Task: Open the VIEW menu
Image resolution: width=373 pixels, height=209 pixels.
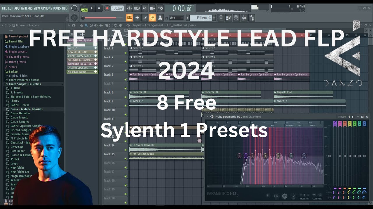Action: 37,8
